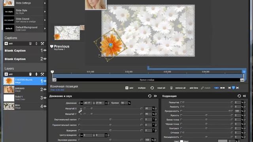Select Previous keyframe 1 marker icon
The image size is (253, 142).
click(52, 47)
